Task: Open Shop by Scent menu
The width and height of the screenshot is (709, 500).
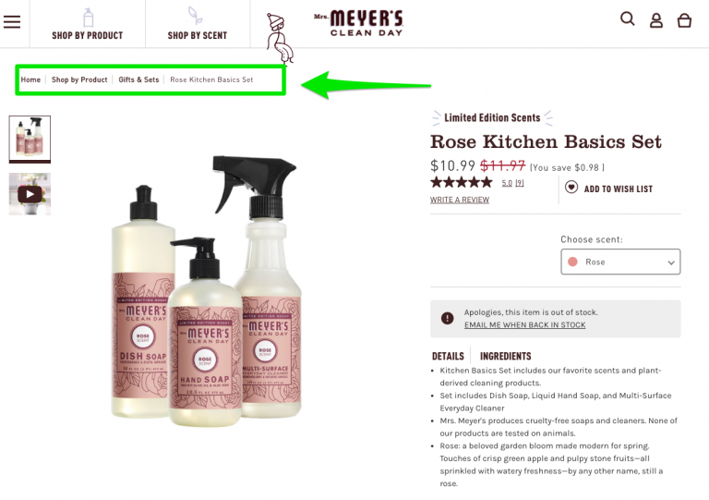Action: click(x=198, y=24)
